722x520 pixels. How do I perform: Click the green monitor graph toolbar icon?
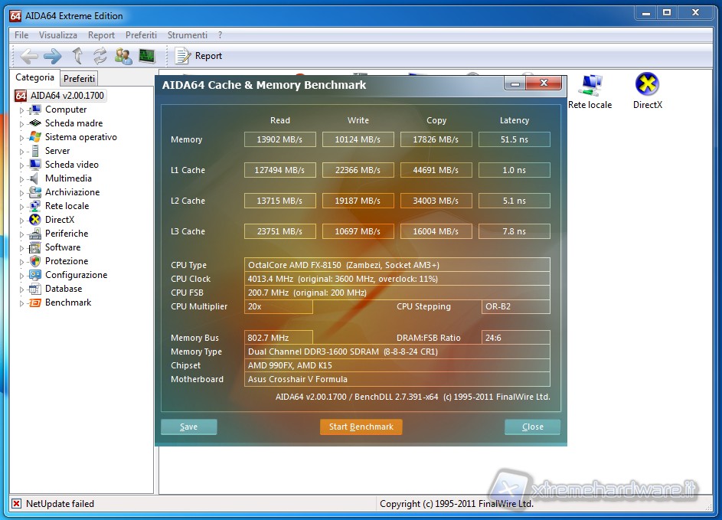146,56
